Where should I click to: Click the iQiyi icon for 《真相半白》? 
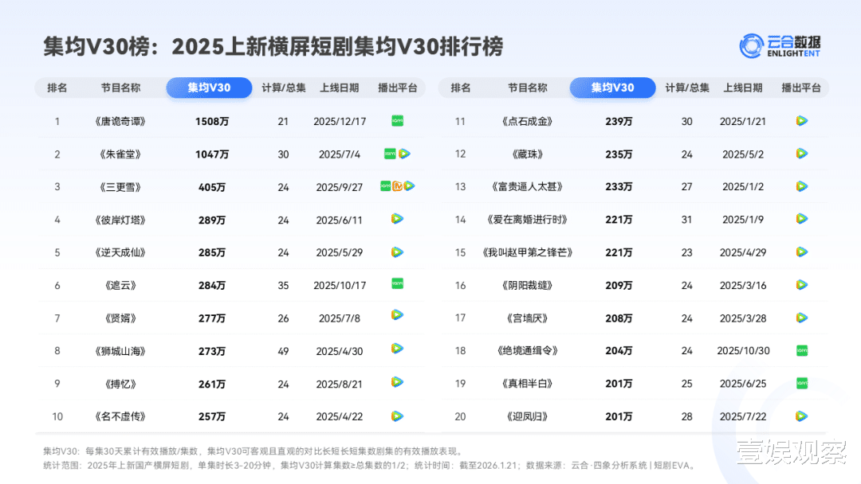(x=802, y=383)
